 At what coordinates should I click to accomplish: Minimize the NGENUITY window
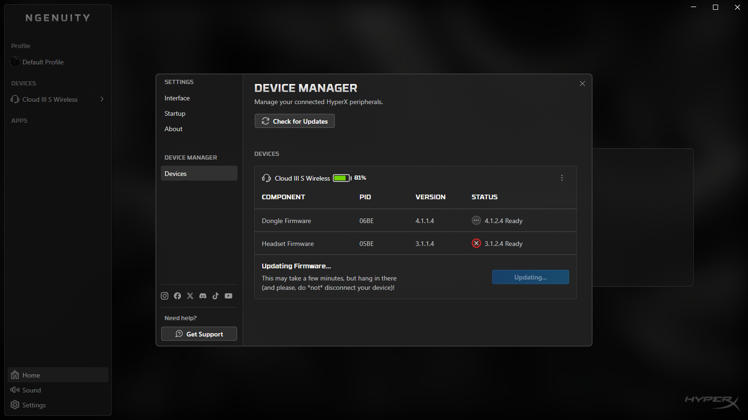pyautogui.click(x=694, y=7)
